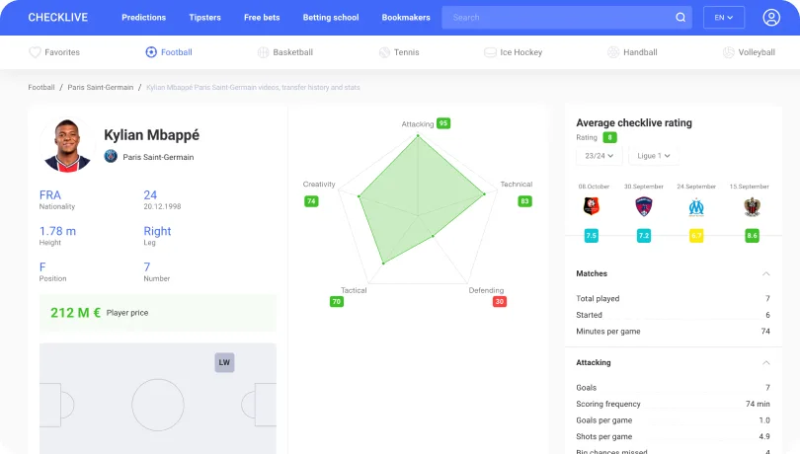This screenshot has height=454, width=800.
Task: Switch to the Tennis sport tab
Action: (399, 52)
